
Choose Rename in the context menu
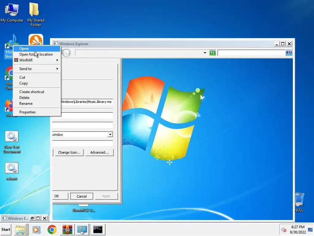(37, 104)
